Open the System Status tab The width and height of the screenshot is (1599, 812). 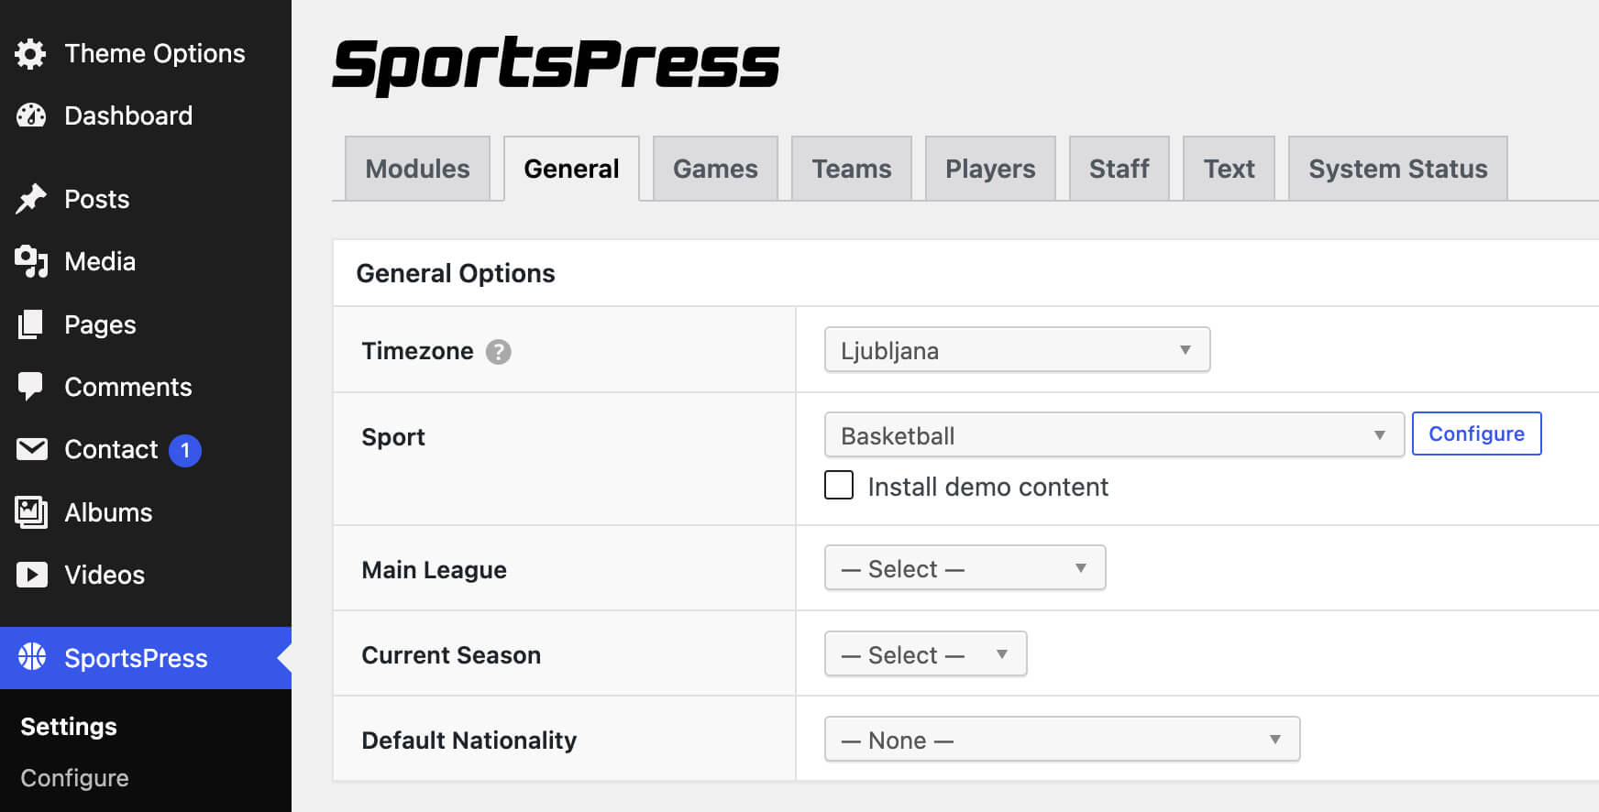pyautogui.click(x=1397, y=169)
